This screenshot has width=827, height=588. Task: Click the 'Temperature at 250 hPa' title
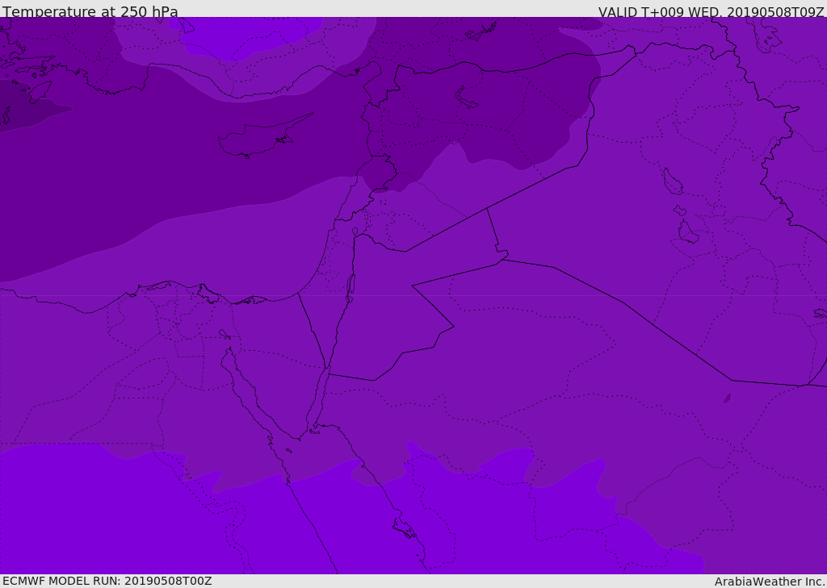pyautogui.click(x=90, y=12)
